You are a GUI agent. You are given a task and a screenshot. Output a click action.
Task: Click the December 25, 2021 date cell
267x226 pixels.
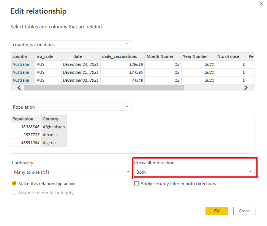81,72
